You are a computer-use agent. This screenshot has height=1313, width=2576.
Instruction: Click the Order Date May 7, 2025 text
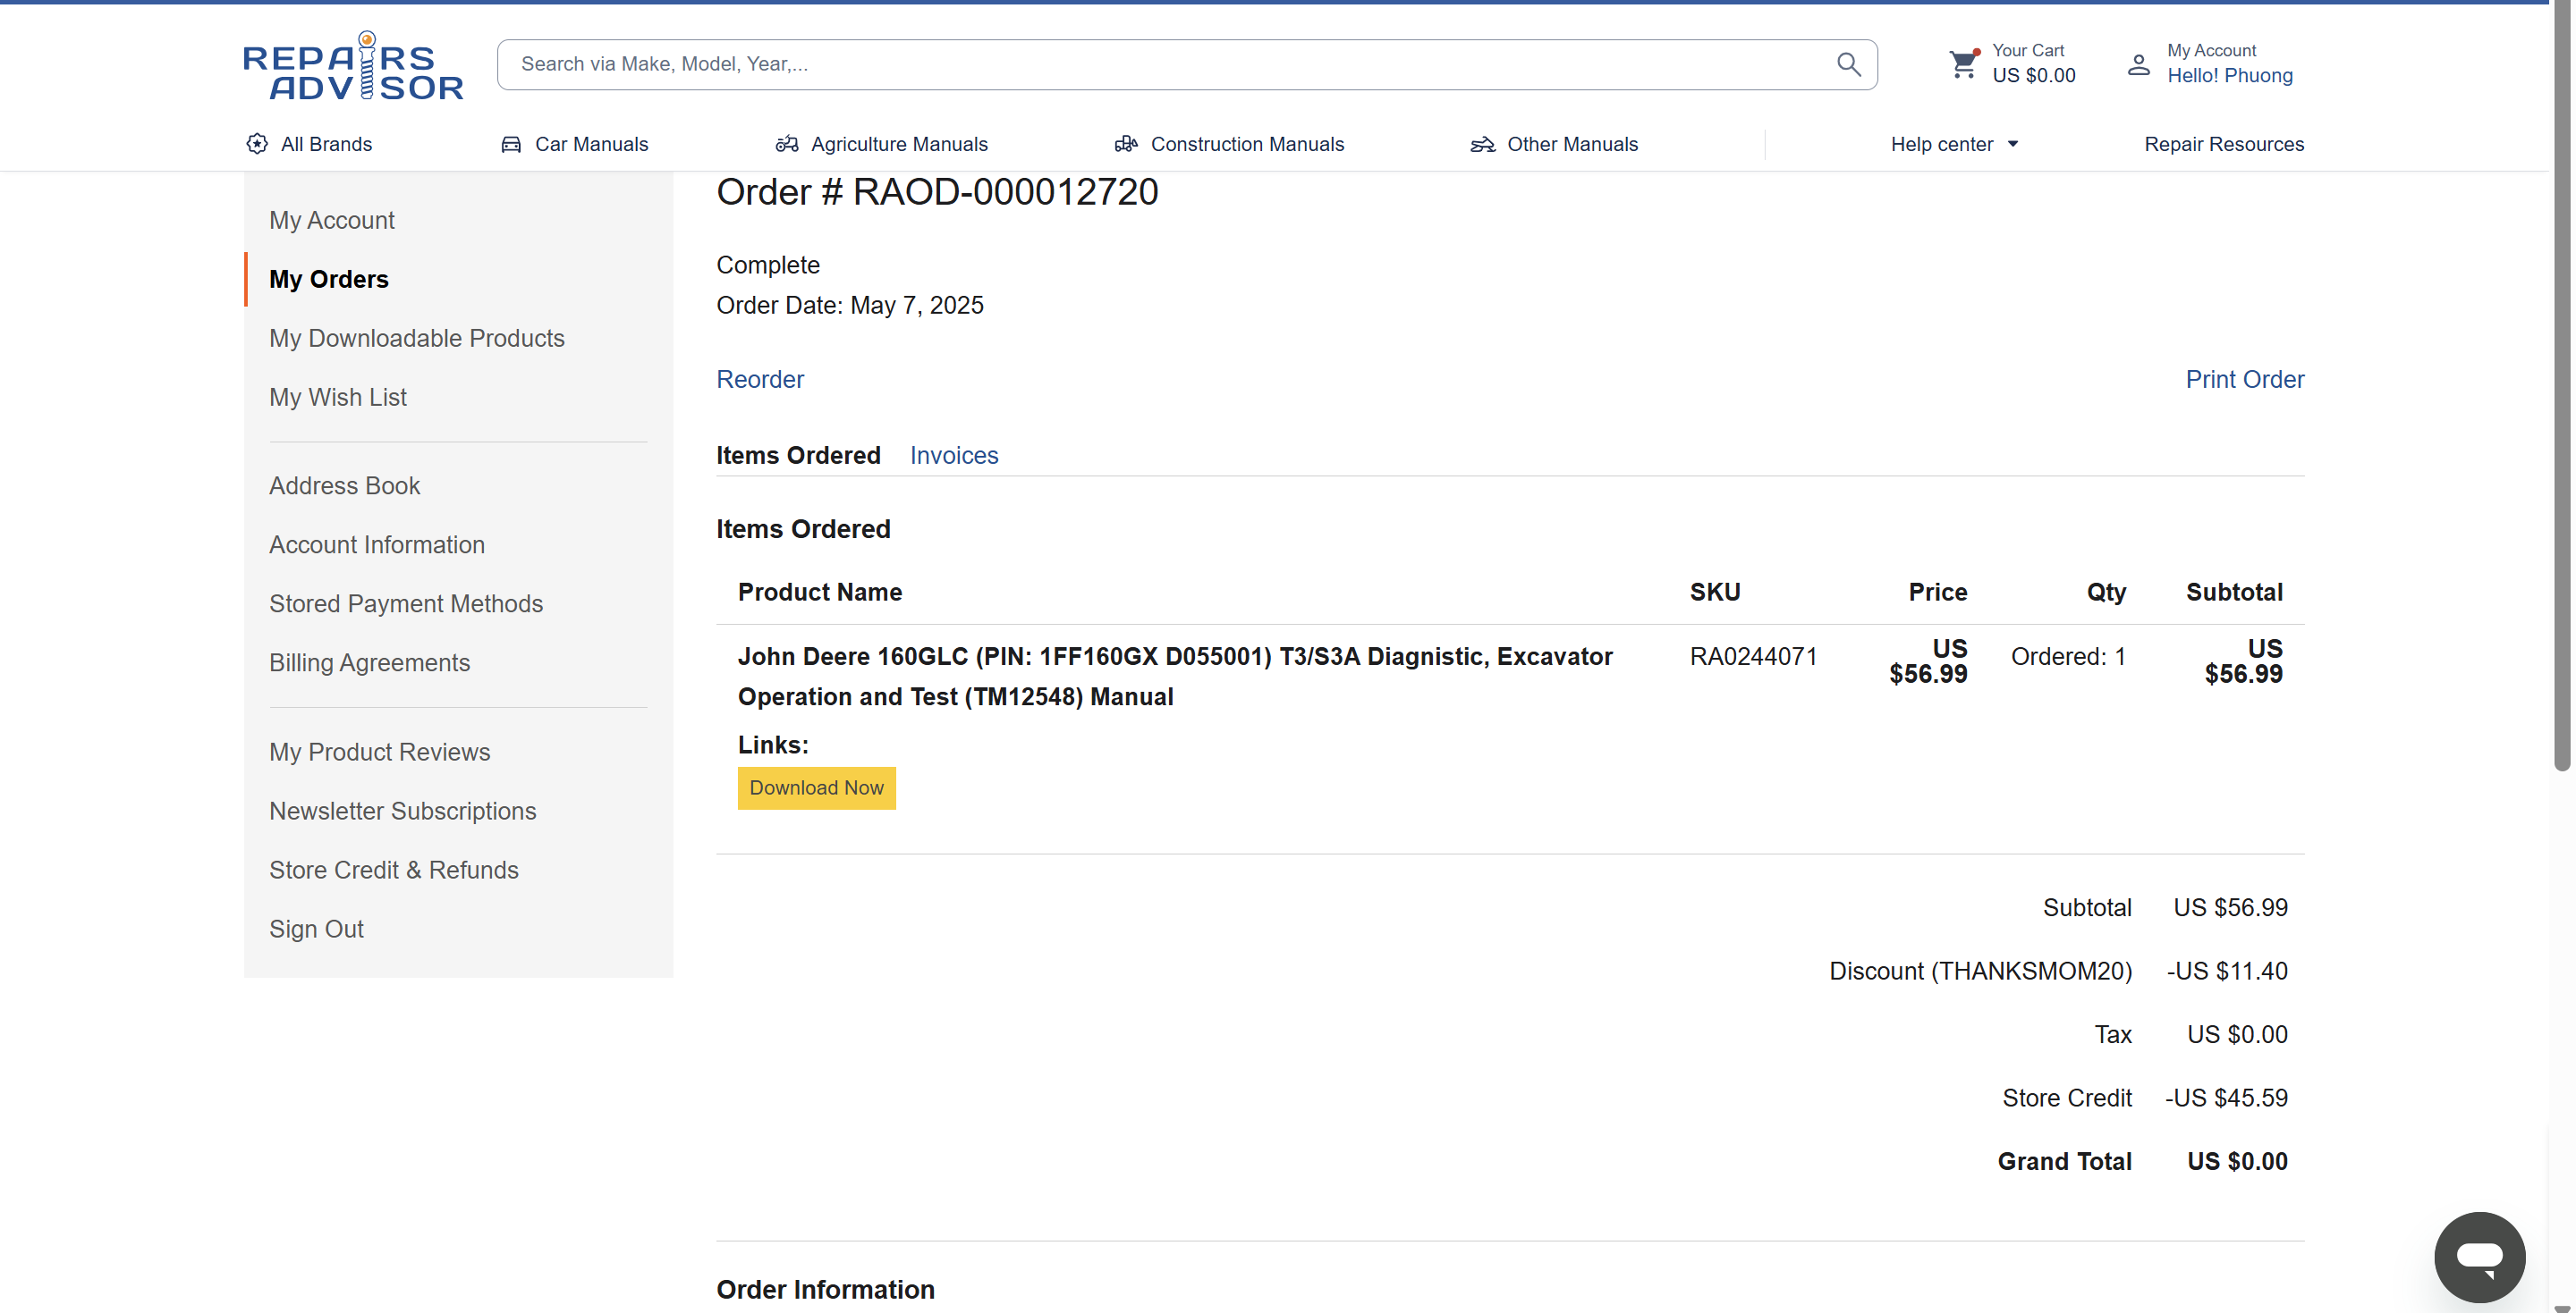tap(850, 305)
